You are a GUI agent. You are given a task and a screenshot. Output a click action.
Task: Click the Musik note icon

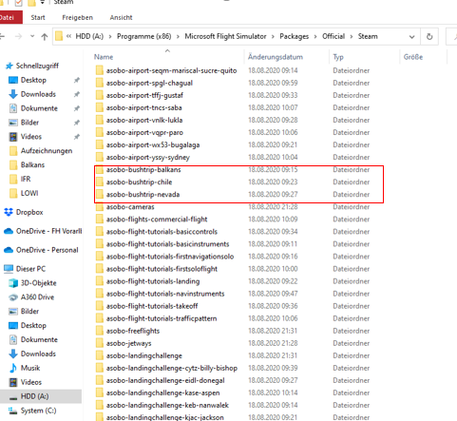[x=13, y=368]
